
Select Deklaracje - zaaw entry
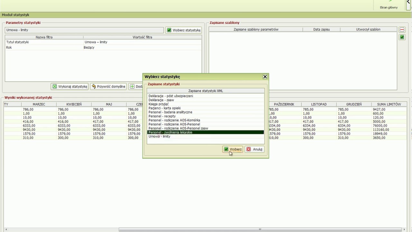tap(205, 100)
